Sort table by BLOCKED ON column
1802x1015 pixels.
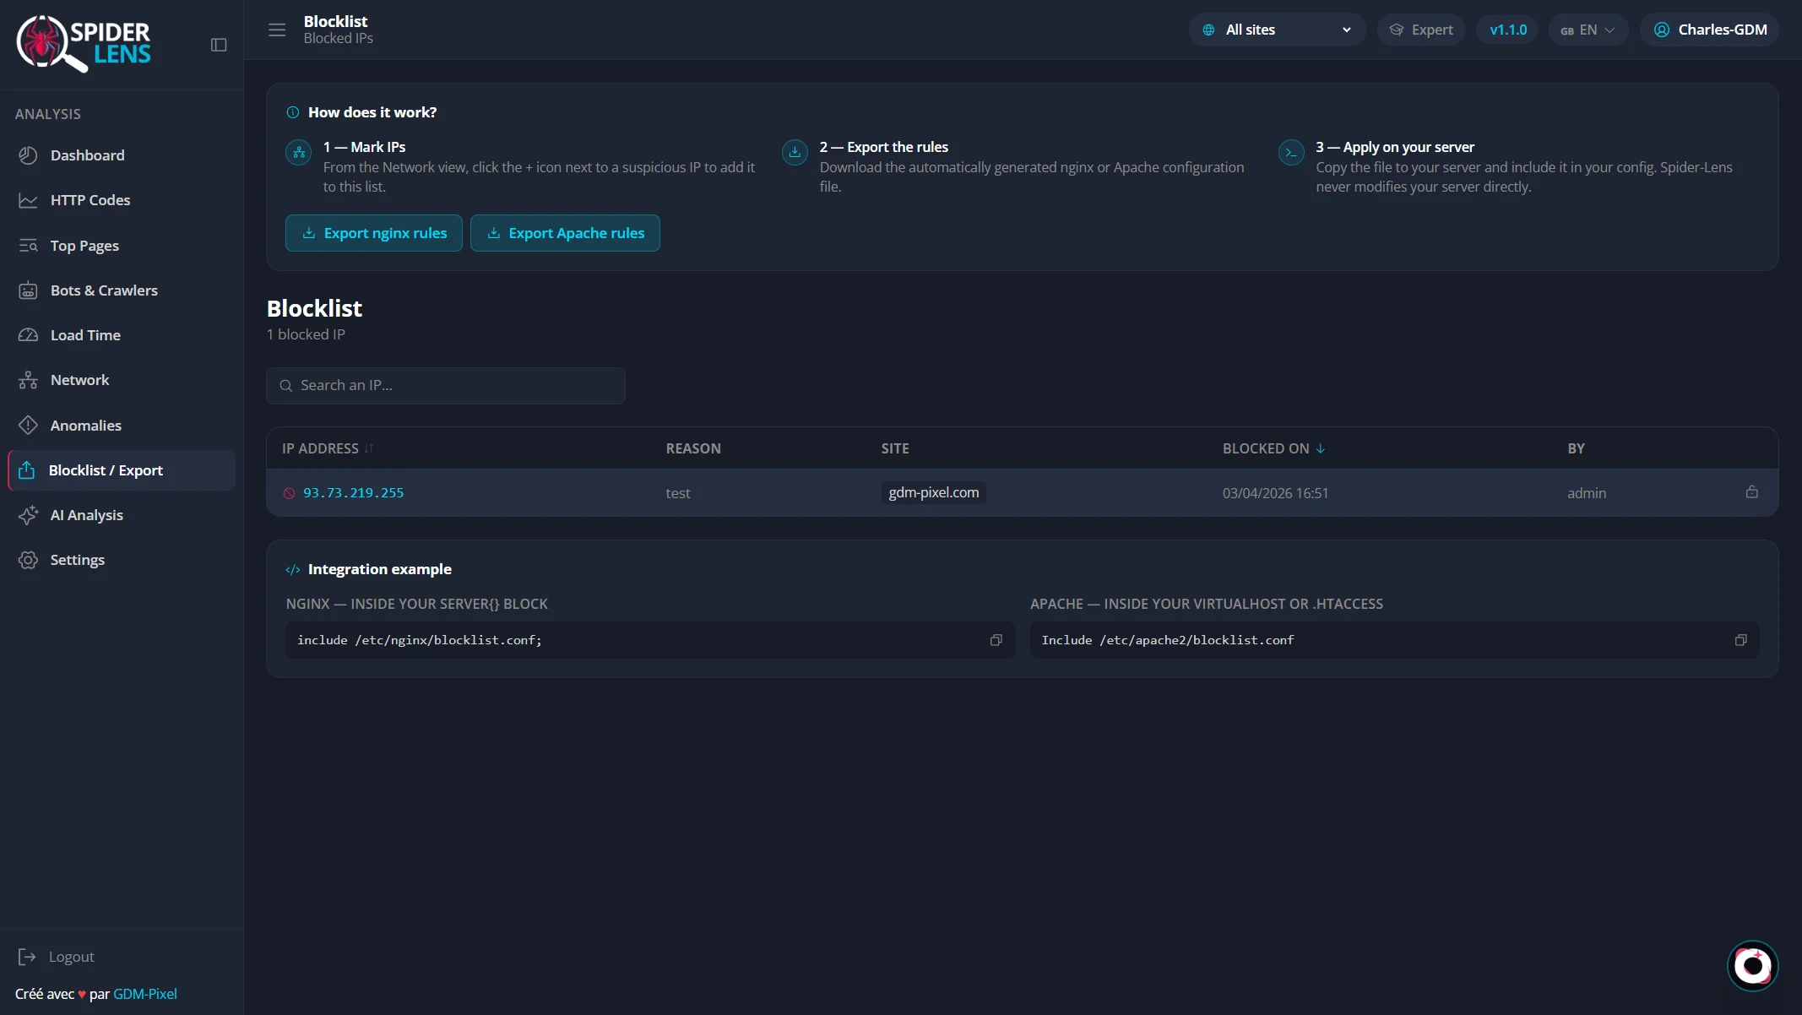click(1273, 448)
